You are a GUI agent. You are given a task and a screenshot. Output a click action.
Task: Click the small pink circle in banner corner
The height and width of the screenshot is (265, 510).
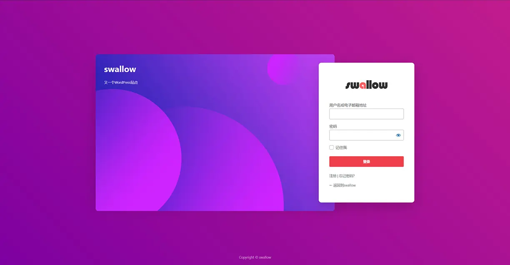coord(283,69)
